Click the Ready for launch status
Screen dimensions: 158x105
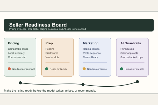(x=58, y=69)
